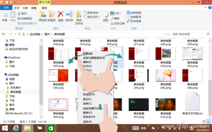Click Select all in ribbon
This screenshot has width=212, height=132.
point(134,13)
